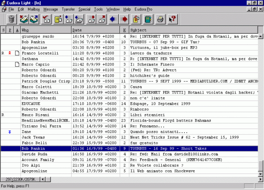This screenshot has width=264, height=190.
Task: Sort by the Who column header
Action: click(x=46, y=30)
